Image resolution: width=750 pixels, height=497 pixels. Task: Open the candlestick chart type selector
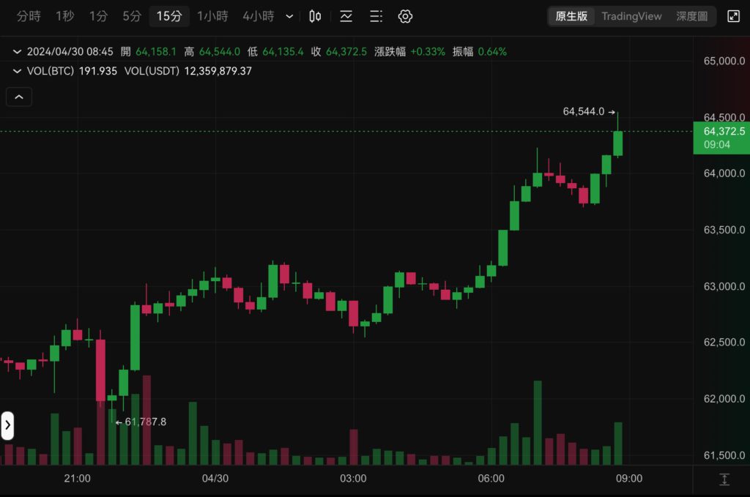[x=315, y=16]
